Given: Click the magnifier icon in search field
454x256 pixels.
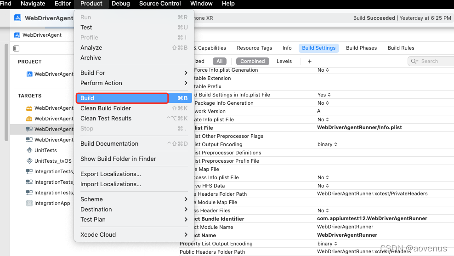Looking at the screenshot, I should [x=414, y=61].
